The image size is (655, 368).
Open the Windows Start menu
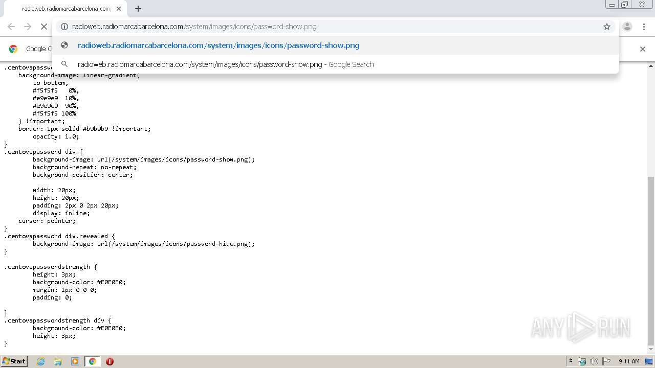[x=14, y=361]
